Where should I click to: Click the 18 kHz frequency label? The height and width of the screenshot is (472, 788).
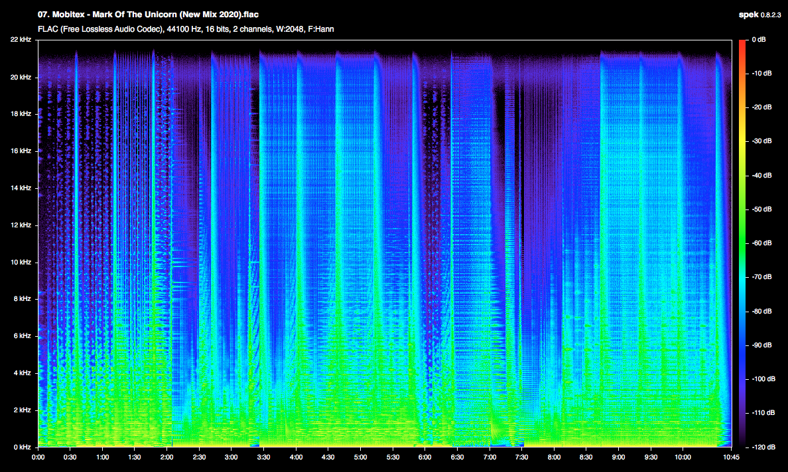21,113
